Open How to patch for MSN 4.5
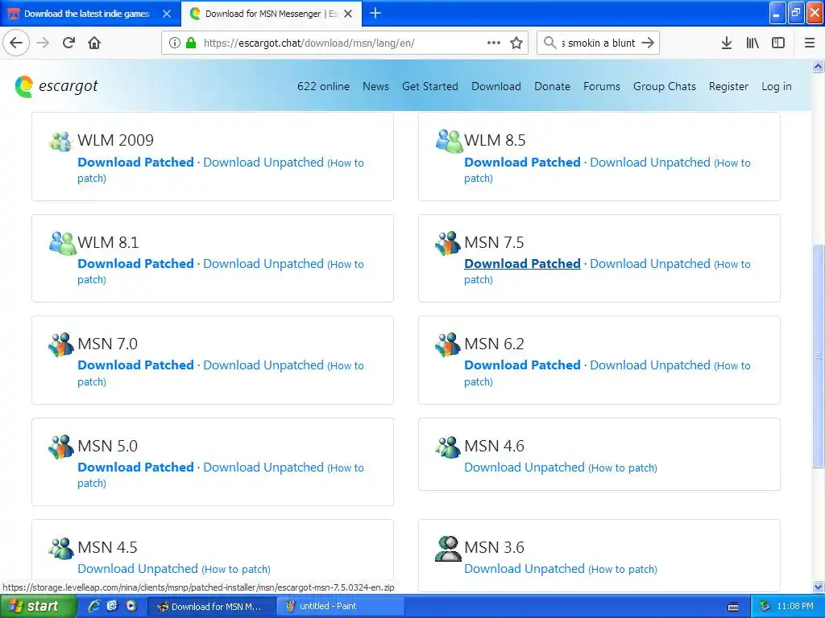Screen dimensions: 825x618 [x=236, y=569]
